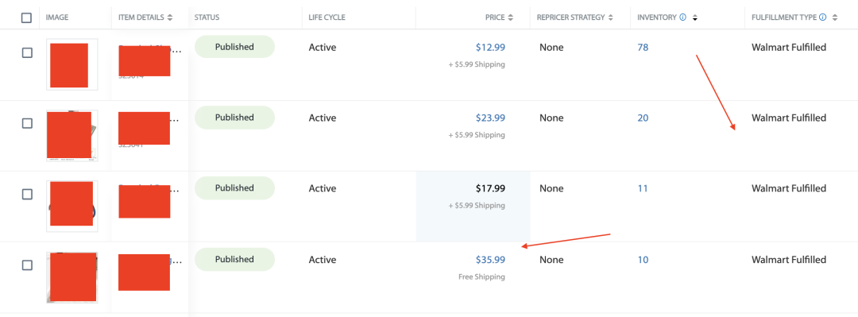Sort by Fulfillment Type column arrows

coord(835,17)
